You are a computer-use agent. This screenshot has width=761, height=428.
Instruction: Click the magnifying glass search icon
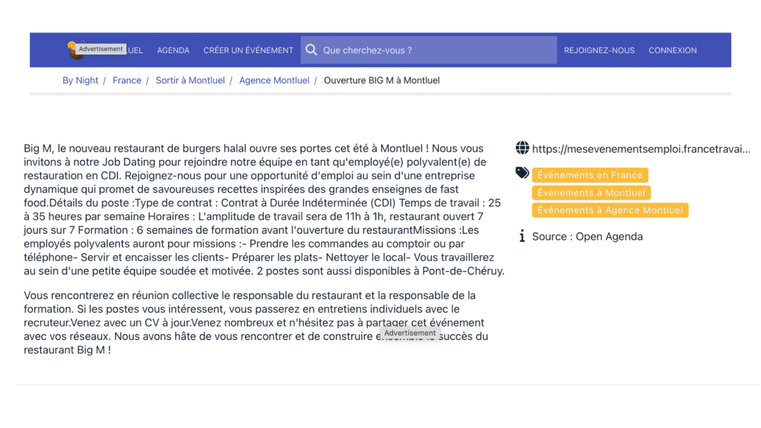[x=311, y=50]
